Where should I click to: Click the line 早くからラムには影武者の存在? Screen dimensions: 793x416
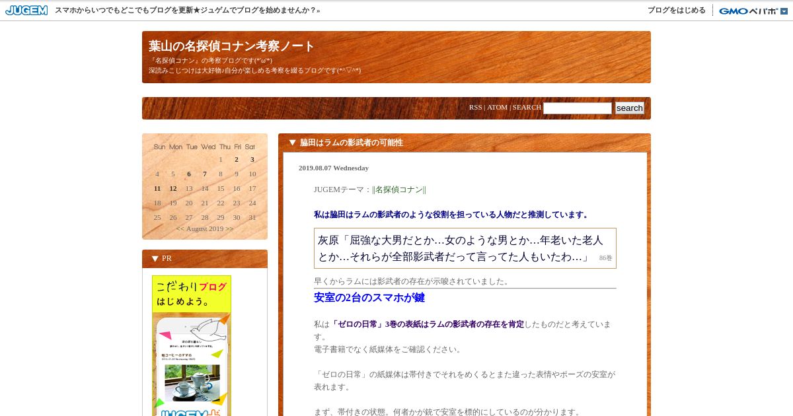(412, 281)
